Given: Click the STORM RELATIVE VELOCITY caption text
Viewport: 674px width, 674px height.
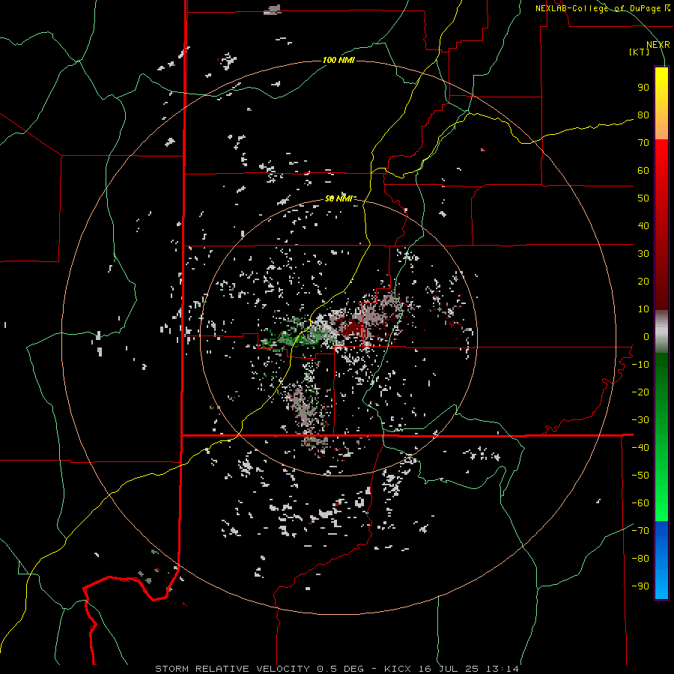Looking at the screenshot, I should coord(233,669).
